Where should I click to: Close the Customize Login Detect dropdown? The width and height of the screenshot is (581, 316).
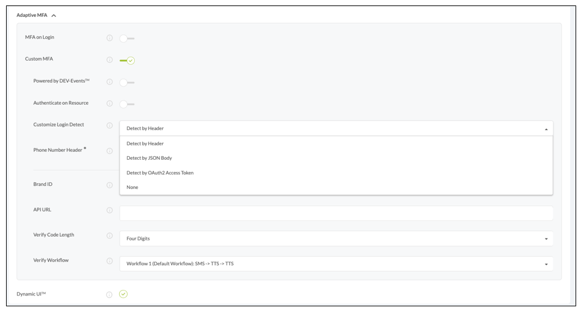tap(545, 129)
